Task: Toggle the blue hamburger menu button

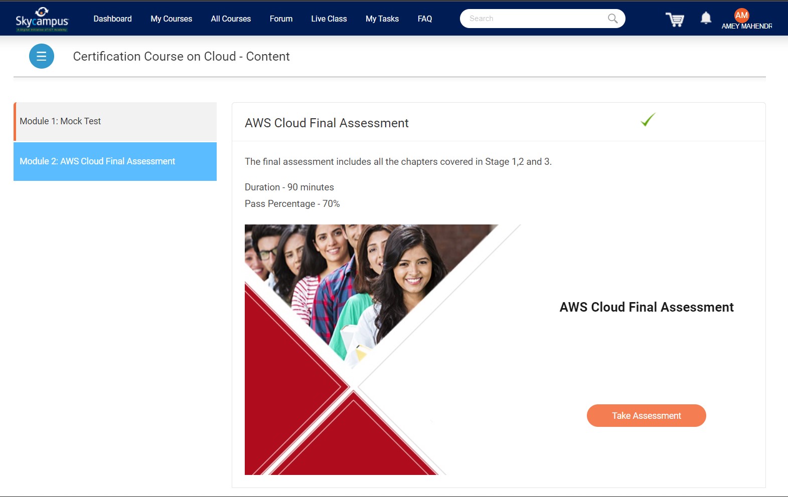Action: pyautogui.click(x=42, y=56)
